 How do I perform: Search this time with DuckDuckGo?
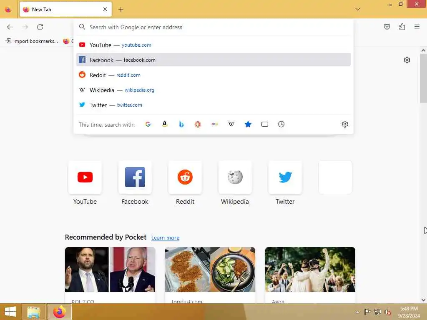coord(198,124)
